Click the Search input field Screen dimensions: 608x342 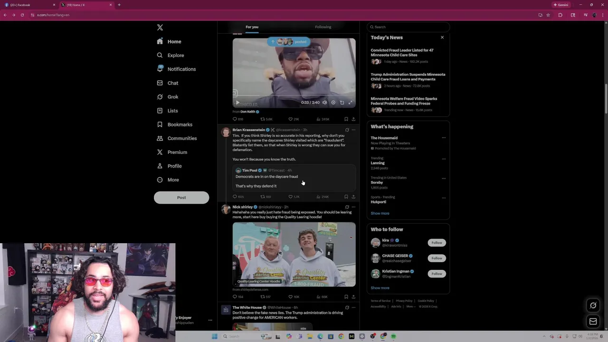[408, 27]
